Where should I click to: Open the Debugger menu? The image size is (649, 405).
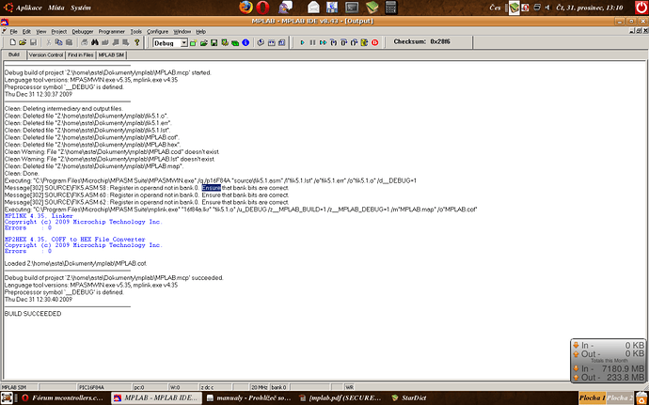pyautogui.click(x=83, y=31)
